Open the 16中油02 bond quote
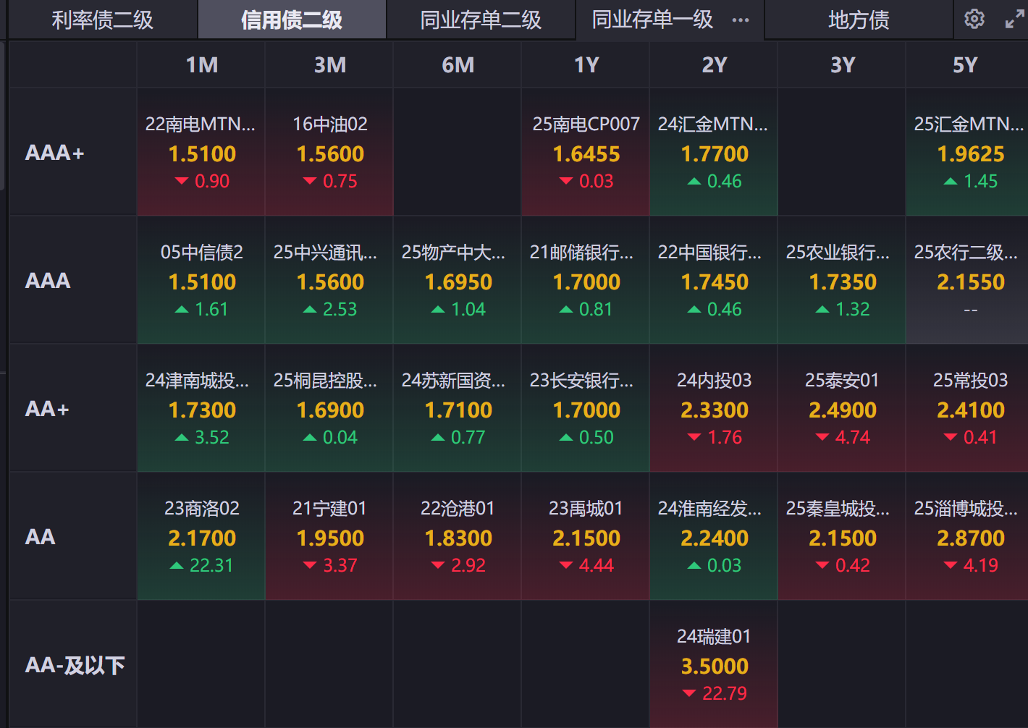 tap(329, 152)
